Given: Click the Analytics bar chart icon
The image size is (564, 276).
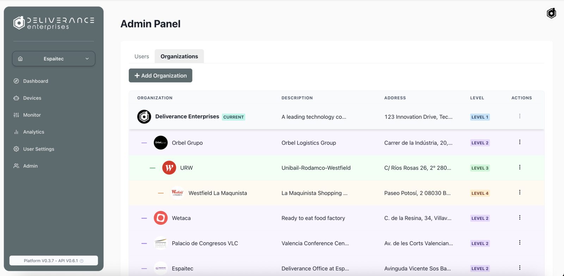Looking at the screenshot, I should coord(16,132).
